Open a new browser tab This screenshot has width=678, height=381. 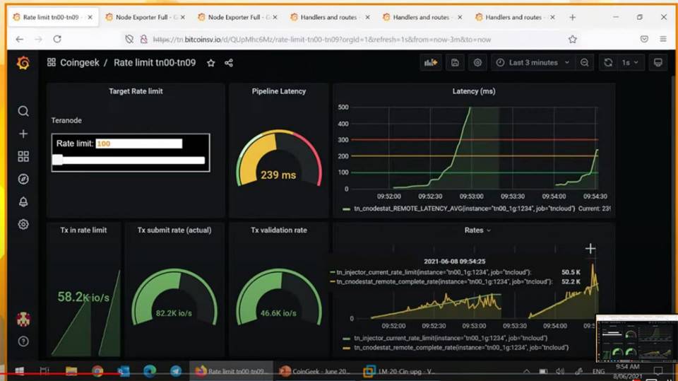(573, 17)
